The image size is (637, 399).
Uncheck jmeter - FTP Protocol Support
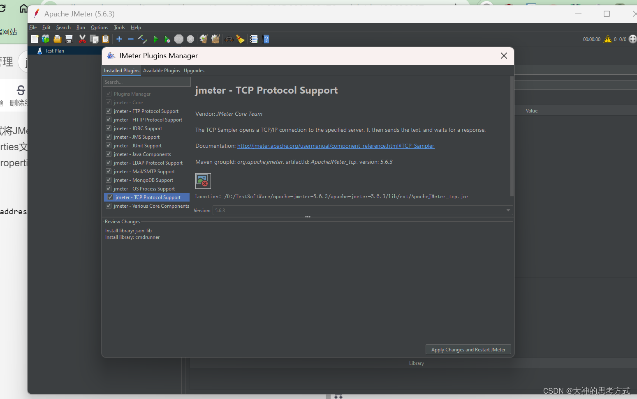(x=109, y=111)
